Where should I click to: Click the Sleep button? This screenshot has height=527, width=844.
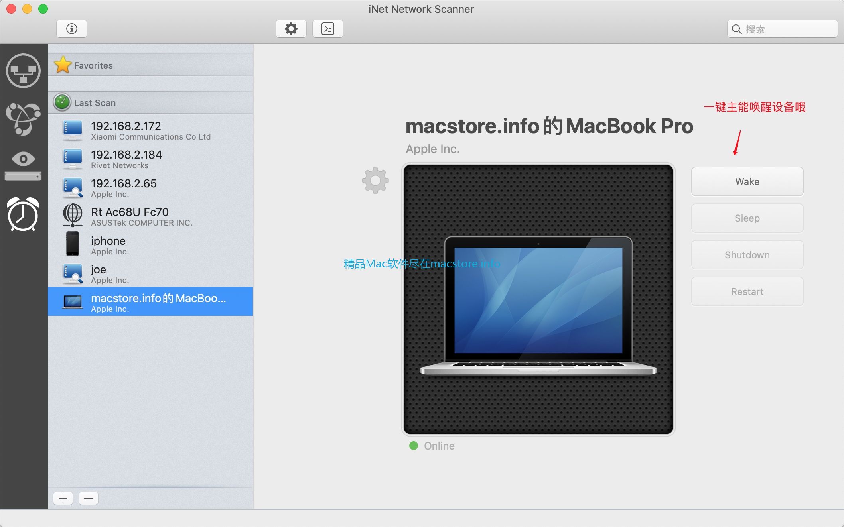747,218
